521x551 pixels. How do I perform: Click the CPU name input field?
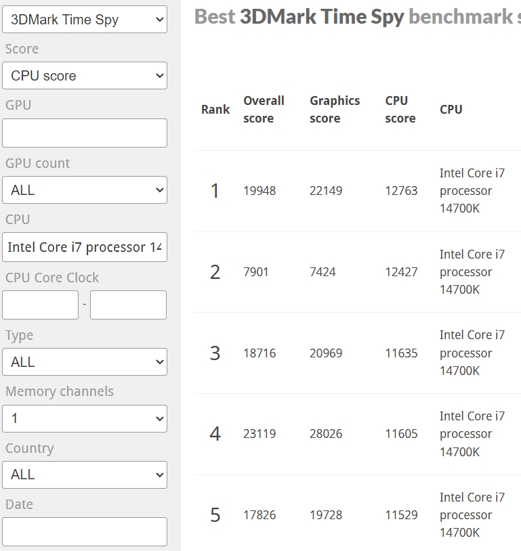(85, 247)
